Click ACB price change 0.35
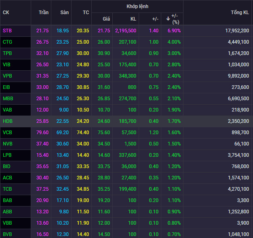The width and height of the screenshot is (253, 238). pyautogui.click(x=154, y=177)
